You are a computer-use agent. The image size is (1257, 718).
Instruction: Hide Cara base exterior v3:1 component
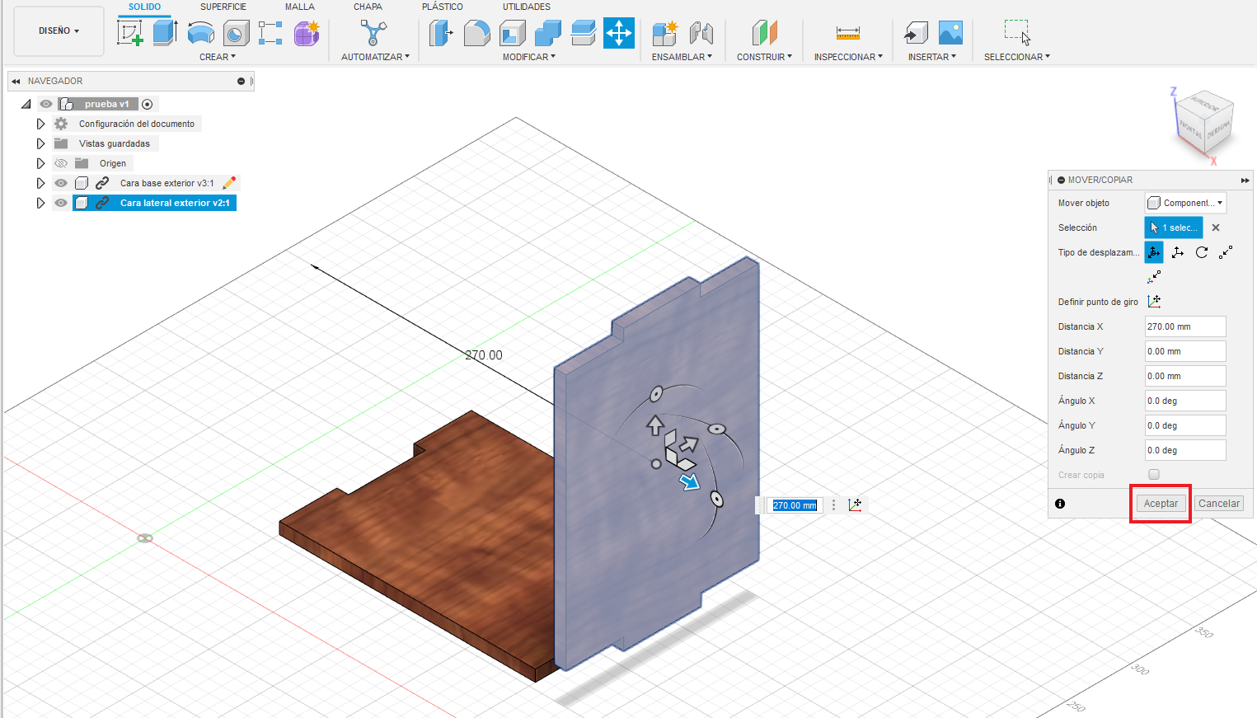[61, 183]
